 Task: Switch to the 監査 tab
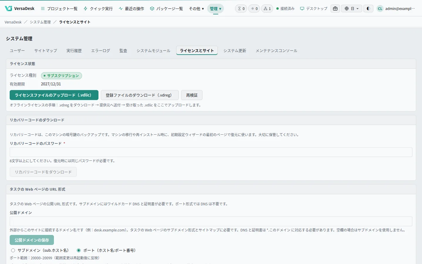pyautogui.click(x=123, y=50)
